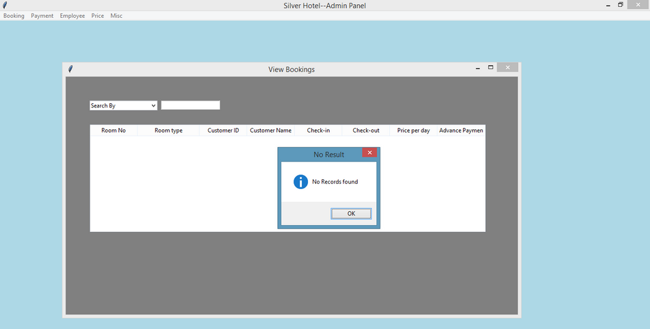
Task: Open the Price menu
Action: (98, 16)
